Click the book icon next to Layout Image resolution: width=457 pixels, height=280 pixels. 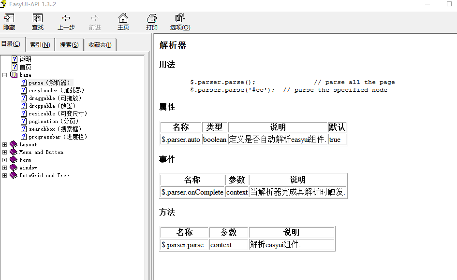(13, 144)
